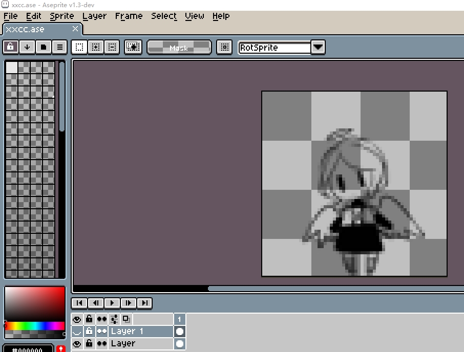Click the pivot position icon
Image resolution: width=464 pixels, height=352 pixels.
(x=224, y=47)
